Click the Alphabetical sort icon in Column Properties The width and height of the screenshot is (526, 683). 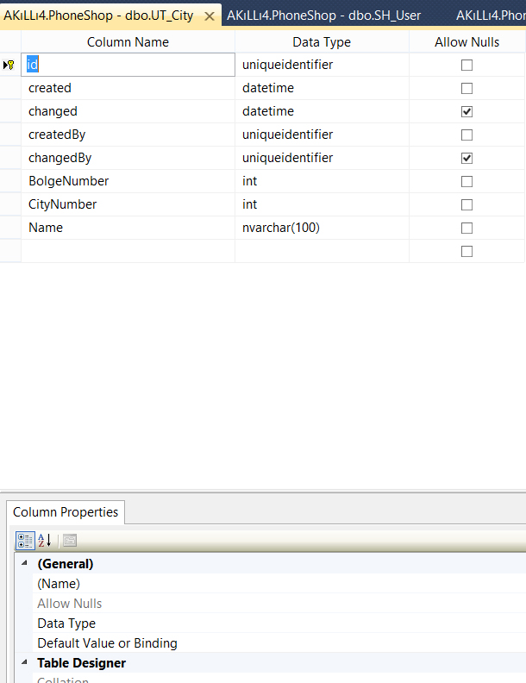(45, 541)
